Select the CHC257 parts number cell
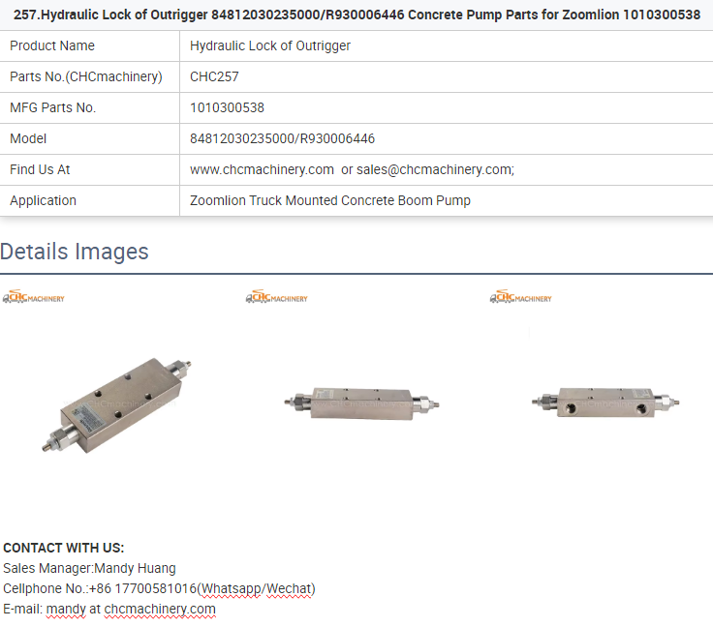Screen dimensions: 713x627 coord(446,76)
